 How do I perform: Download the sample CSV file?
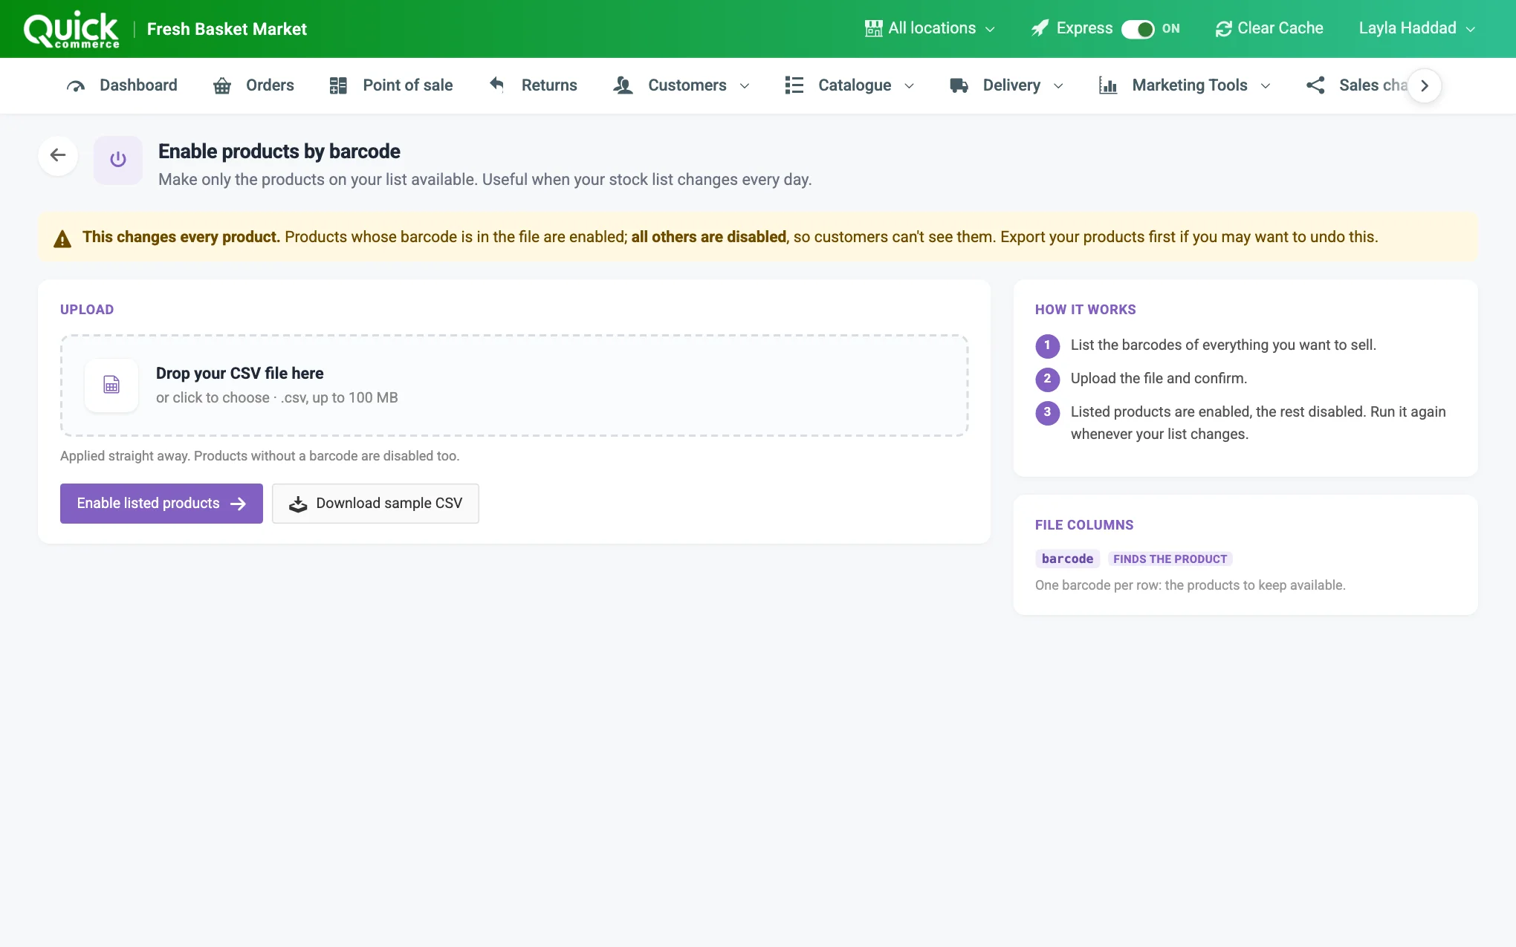click(x=375, y=504)
